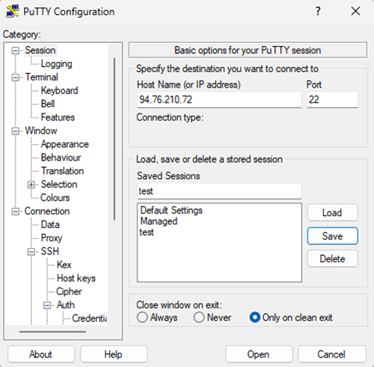Collapse the Session tree node

tap(16, 51)
